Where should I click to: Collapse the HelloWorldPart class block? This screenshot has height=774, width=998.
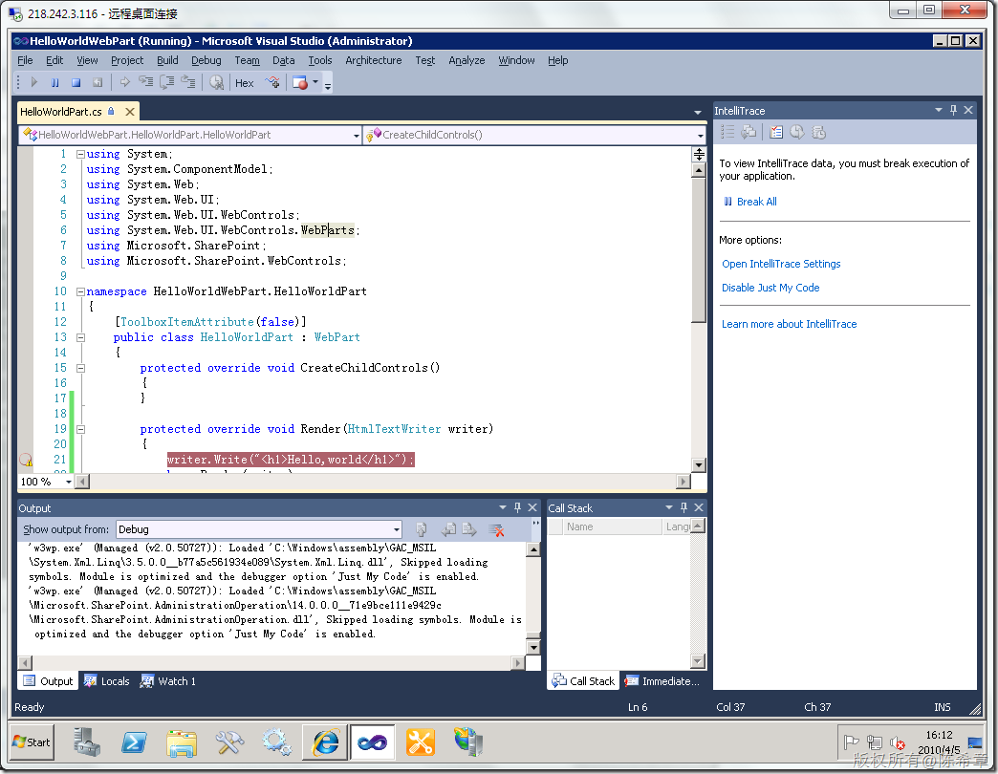(x=81, y=337)
